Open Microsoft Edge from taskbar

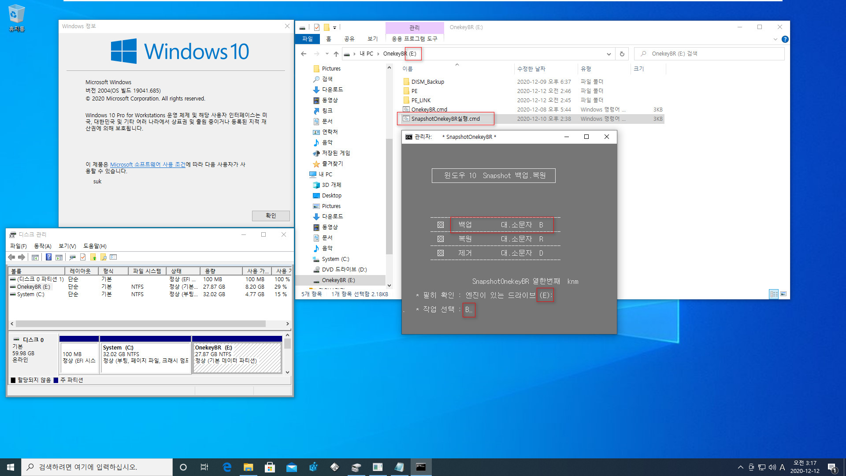227,467
